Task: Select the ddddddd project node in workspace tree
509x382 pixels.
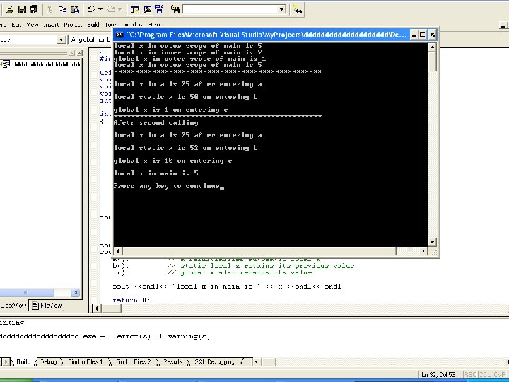Action: pyautogui.click(x=46, y=64)
